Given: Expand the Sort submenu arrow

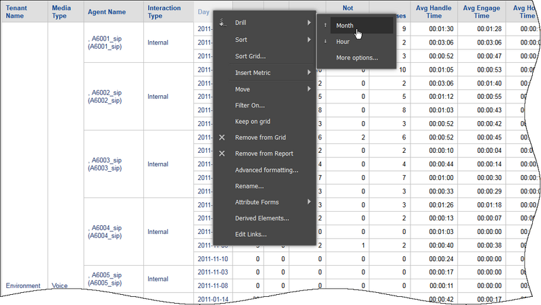Looking at the screenshot, I should pyautogui.click(x=308, y=40).
